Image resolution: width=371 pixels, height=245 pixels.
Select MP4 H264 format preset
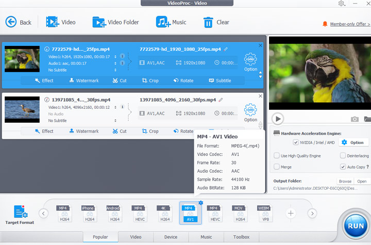click(x=64, y=214)
